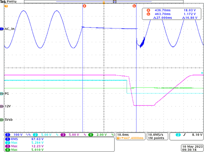Select cursor a marker on waveform
This screenshot has height=152, width=204.
[x=84, y=6]
